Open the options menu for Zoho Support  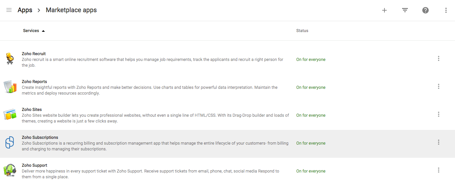438,170
